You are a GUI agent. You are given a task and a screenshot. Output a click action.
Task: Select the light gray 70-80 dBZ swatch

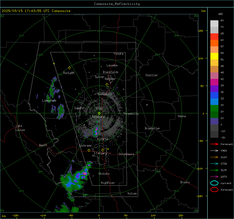tap(214, 24)
